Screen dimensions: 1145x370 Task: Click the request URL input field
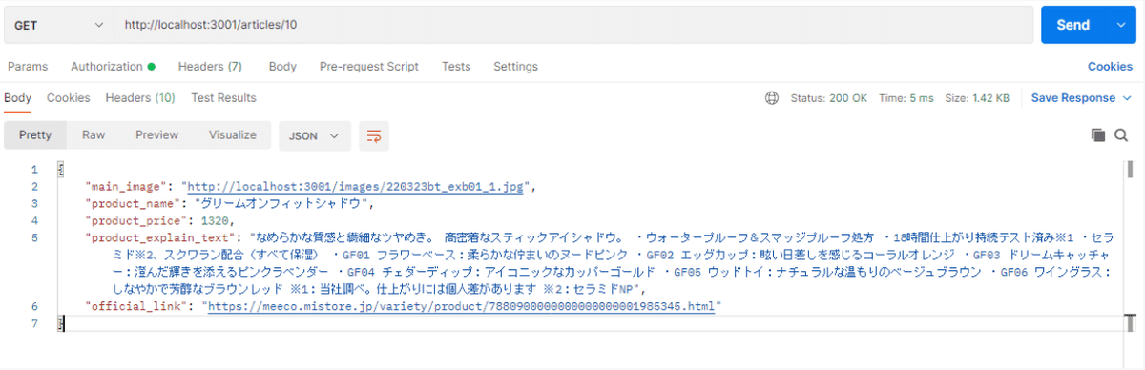pos(572,25)
